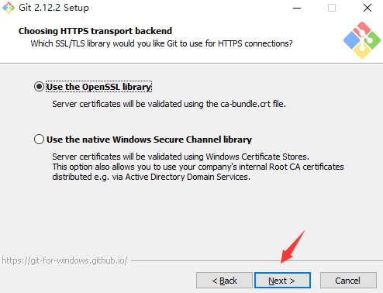This screenshot has width=383, height=293.
Task: Go to the next setup step
Action: [282, 281]
